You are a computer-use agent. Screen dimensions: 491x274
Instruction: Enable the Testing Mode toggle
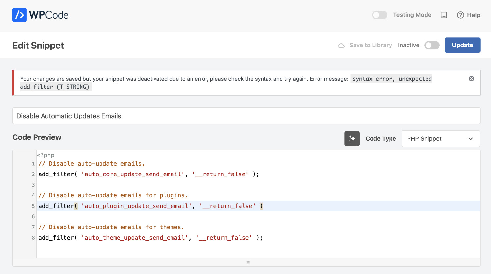click(379, 15)
